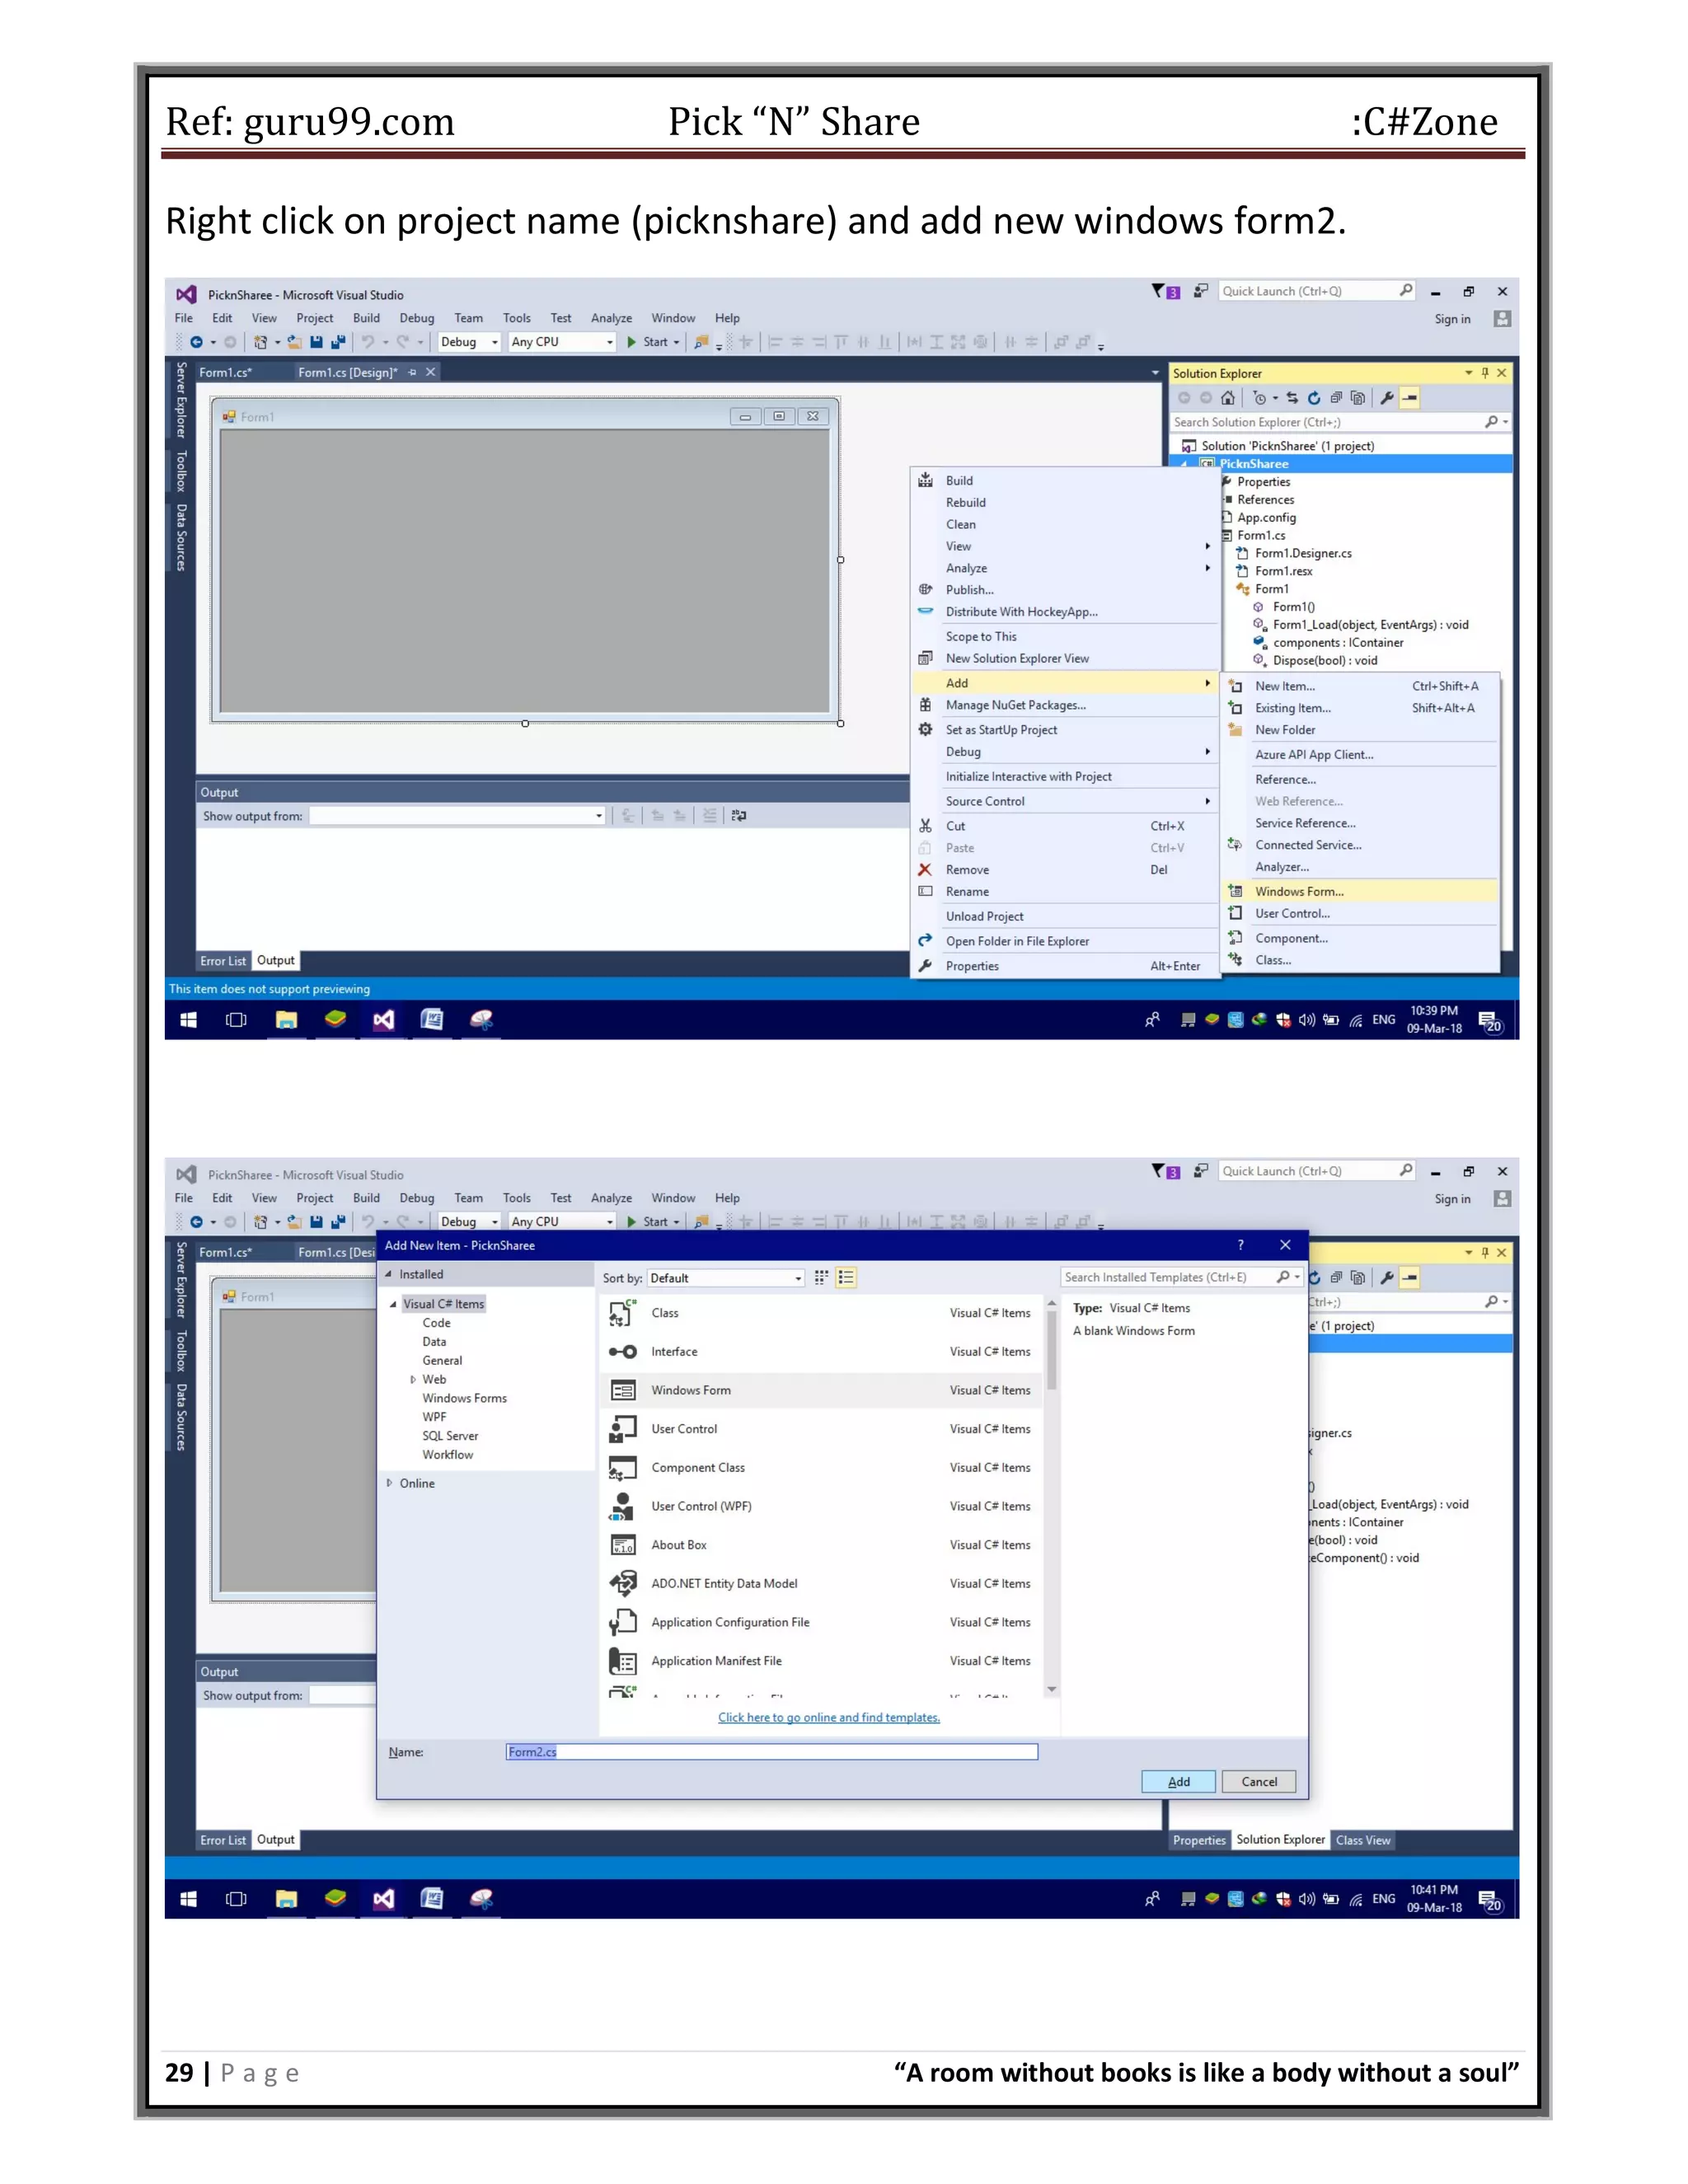
Task: Expand the Online node in the dialog
Action: (390, 1483)
